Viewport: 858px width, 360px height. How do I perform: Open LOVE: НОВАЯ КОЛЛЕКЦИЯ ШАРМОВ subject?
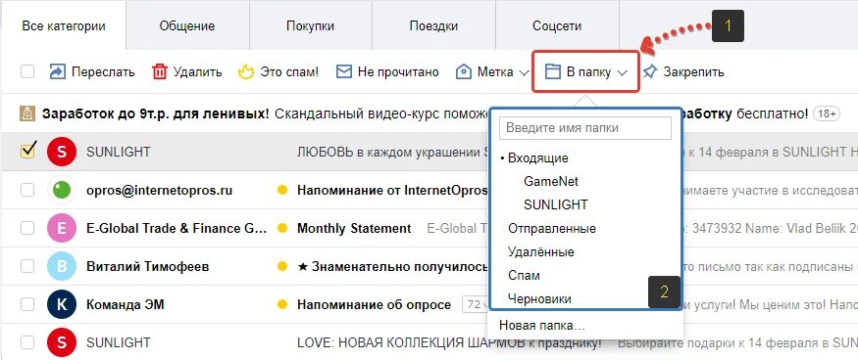point(449,343)
